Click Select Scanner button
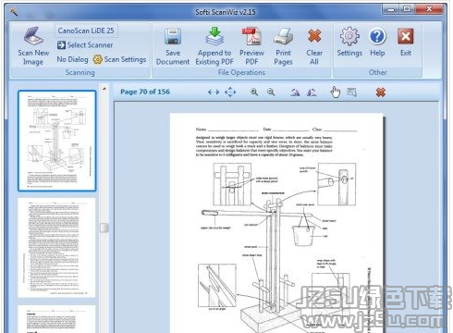 tap(85, 45)
